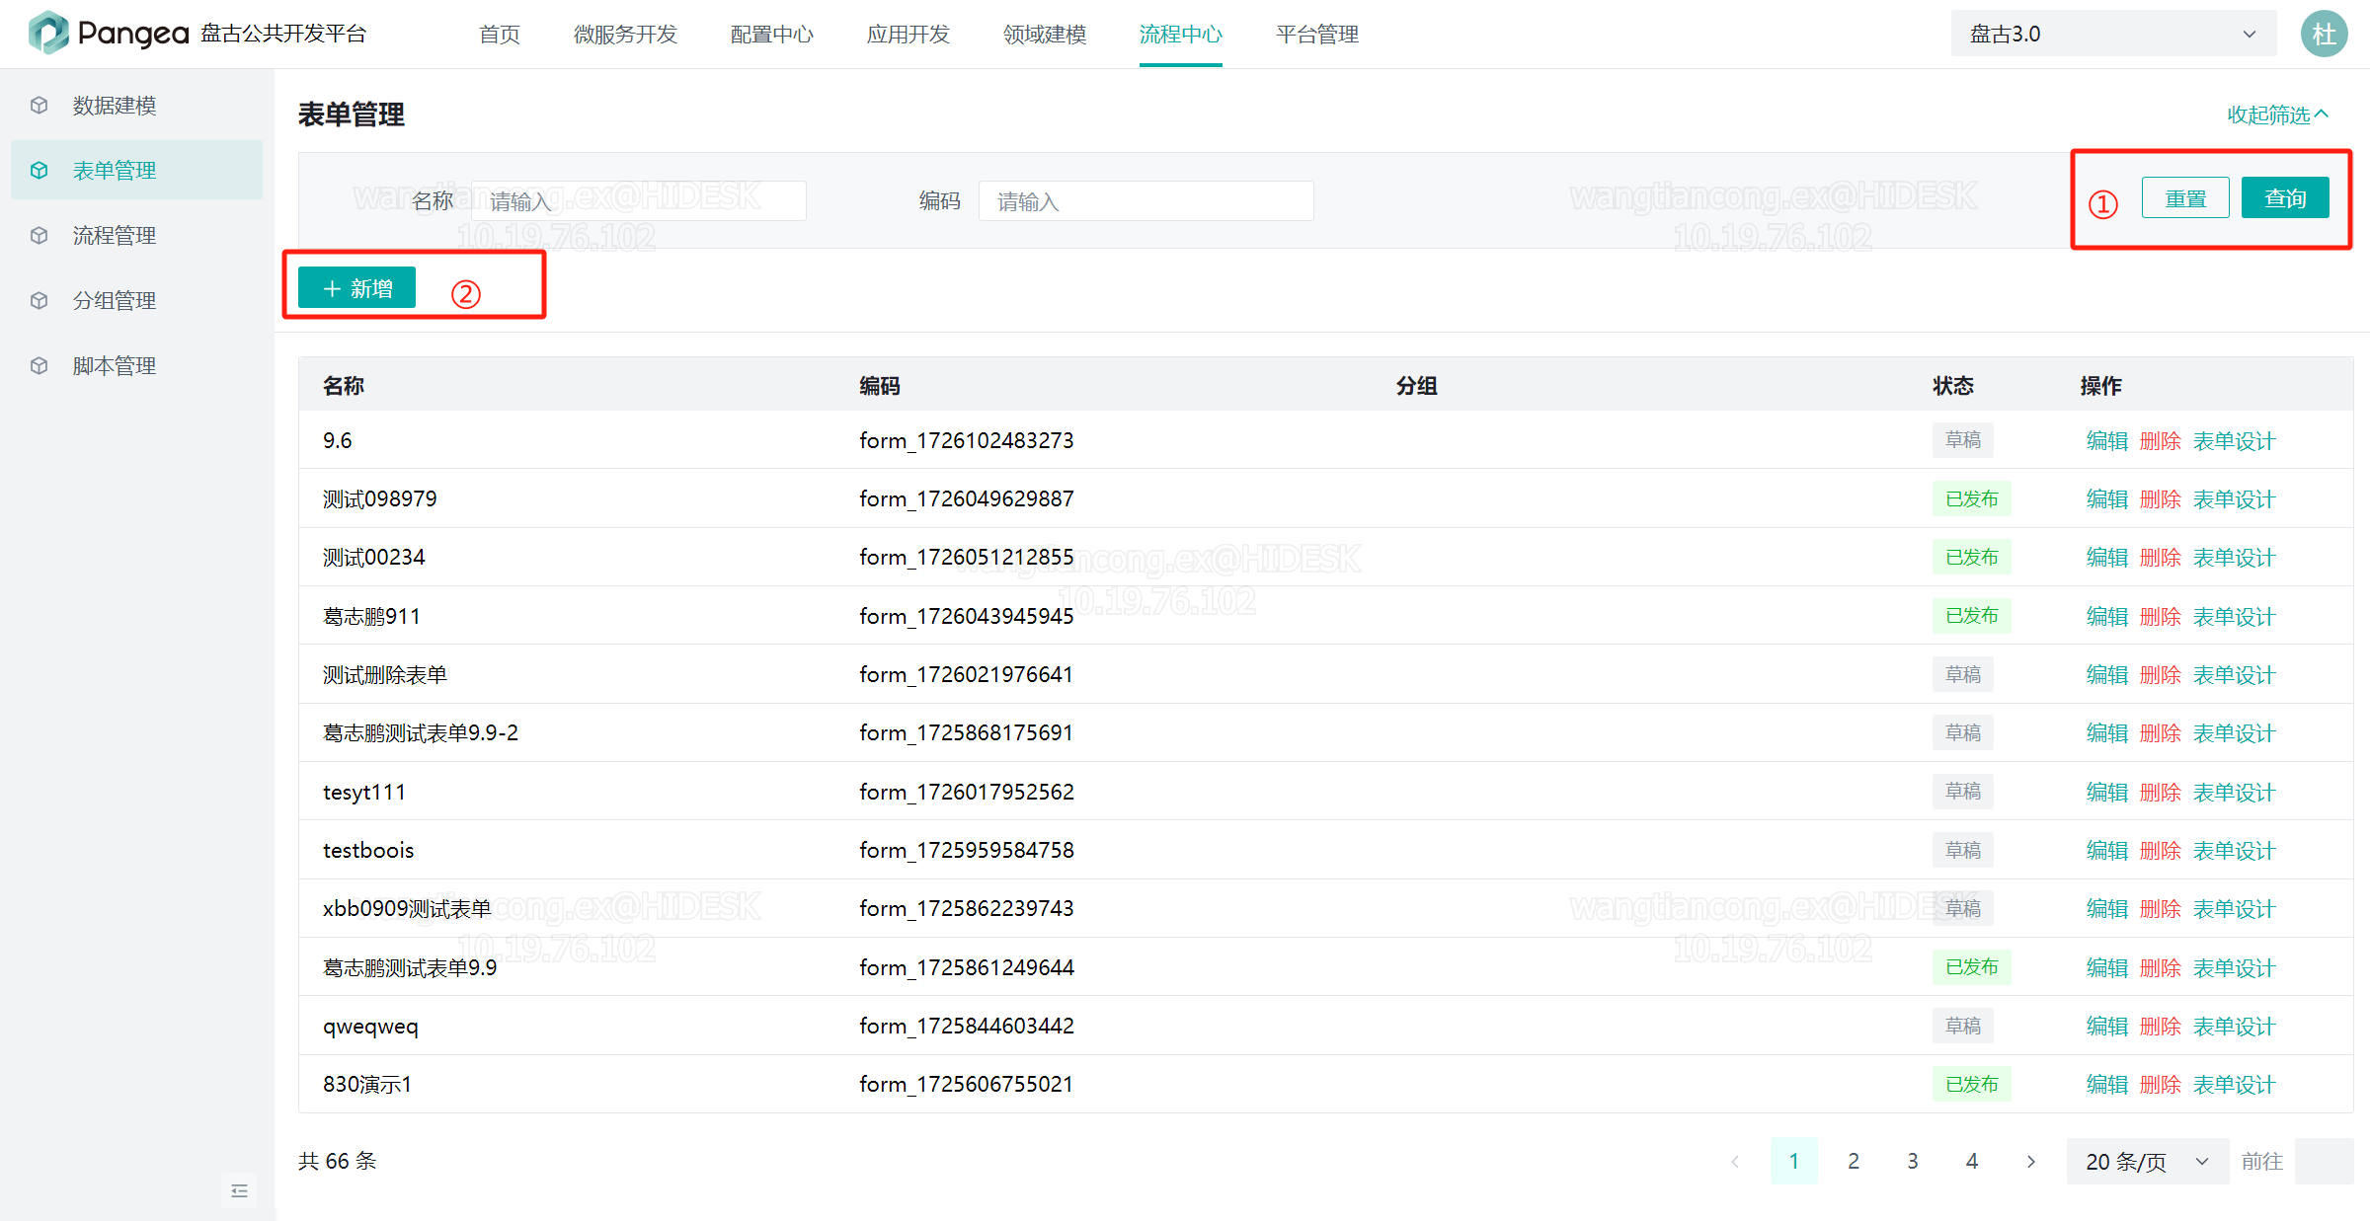Select 数据建模 in the sidebar
This screenshot has height=1221, width=2370.
(136, 105)
